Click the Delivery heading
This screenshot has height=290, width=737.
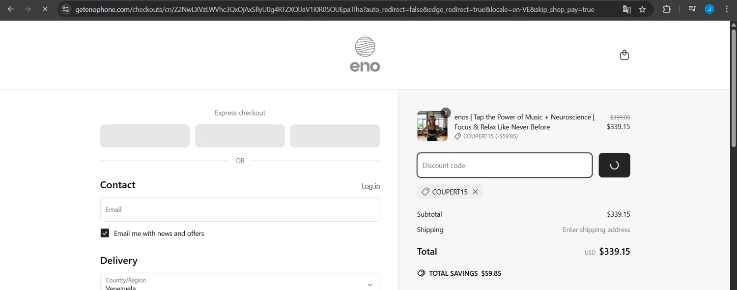(x=119, y=261)
